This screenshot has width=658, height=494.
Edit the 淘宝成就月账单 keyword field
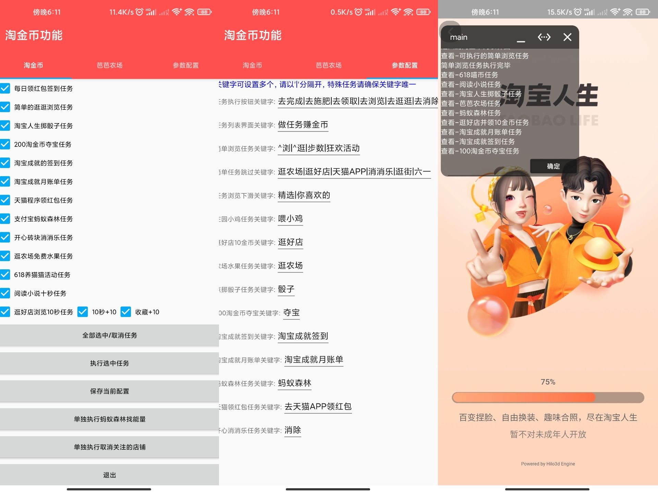(x=314, y=360)
